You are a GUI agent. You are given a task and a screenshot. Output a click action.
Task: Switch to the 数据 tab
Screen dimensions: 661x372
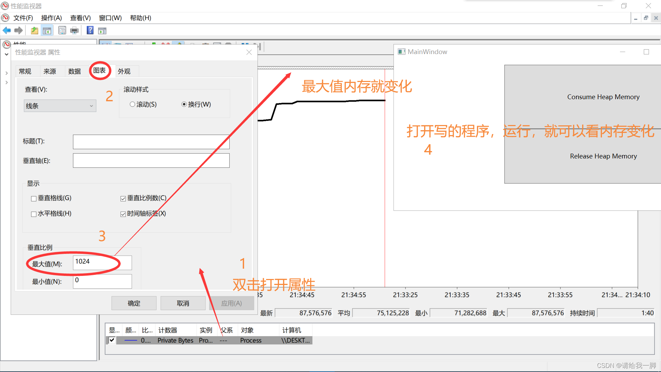74,71
